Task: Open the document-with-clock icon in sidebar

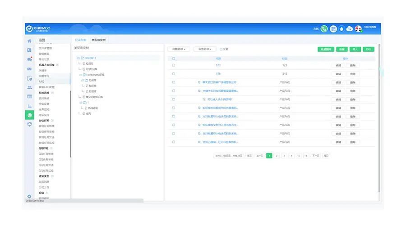Action: [x=29, y=78]
